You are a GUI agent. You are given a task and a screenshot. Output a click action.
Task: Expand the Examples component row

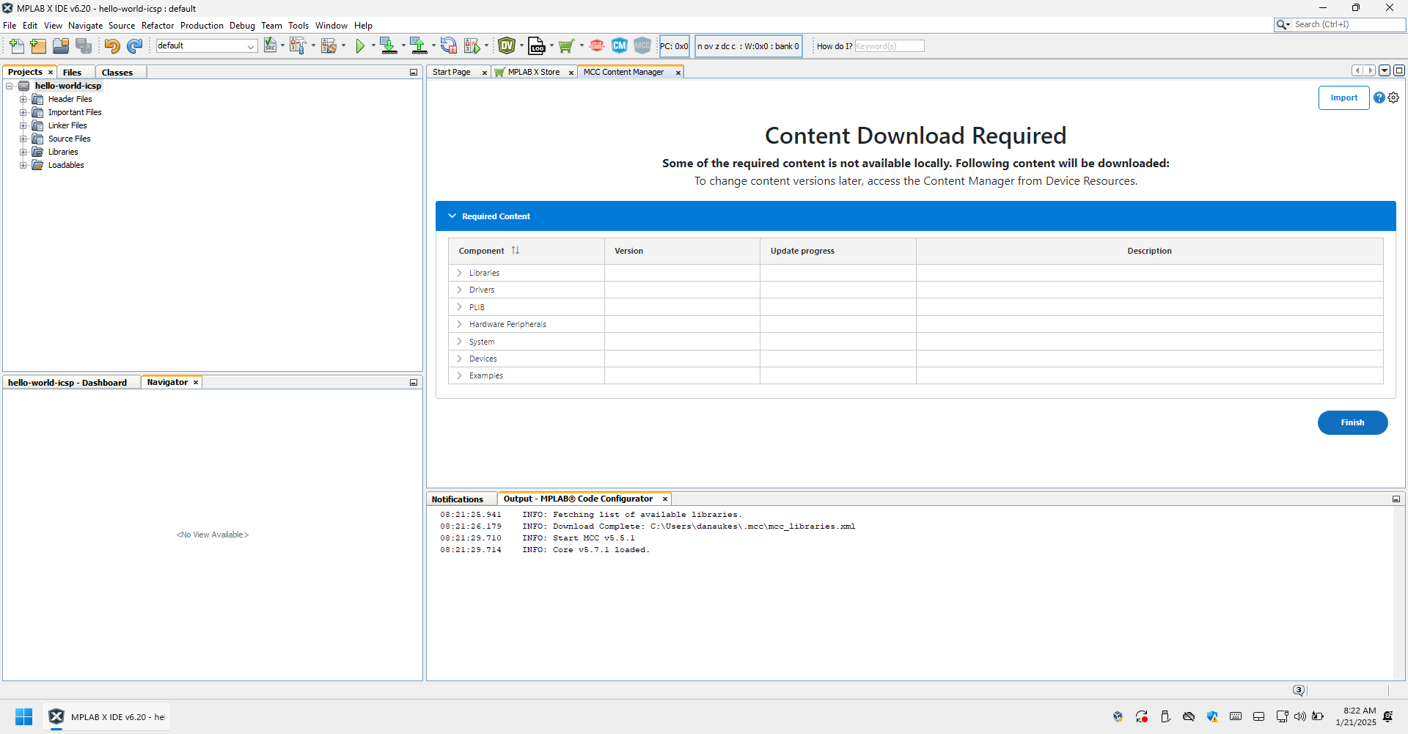tap(460, 375)
